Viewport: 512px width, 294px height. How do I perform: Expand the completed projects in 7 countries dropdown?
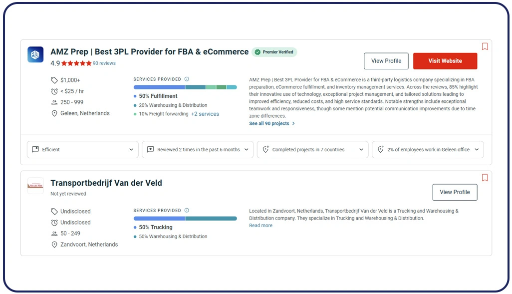312,149
